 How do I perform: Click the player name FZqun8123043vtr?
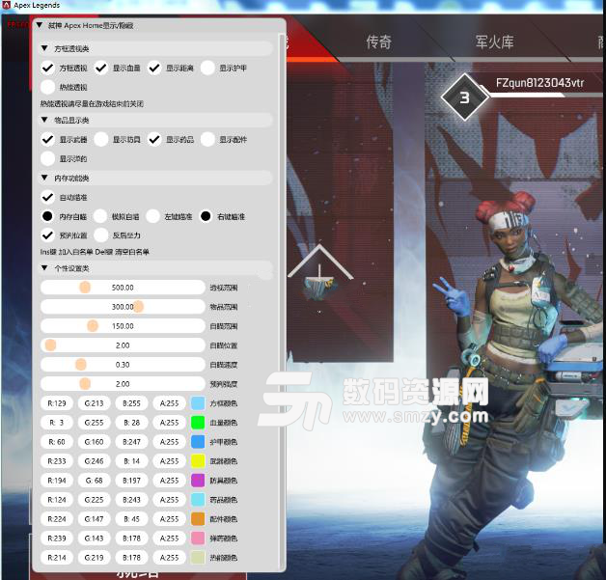539,83
